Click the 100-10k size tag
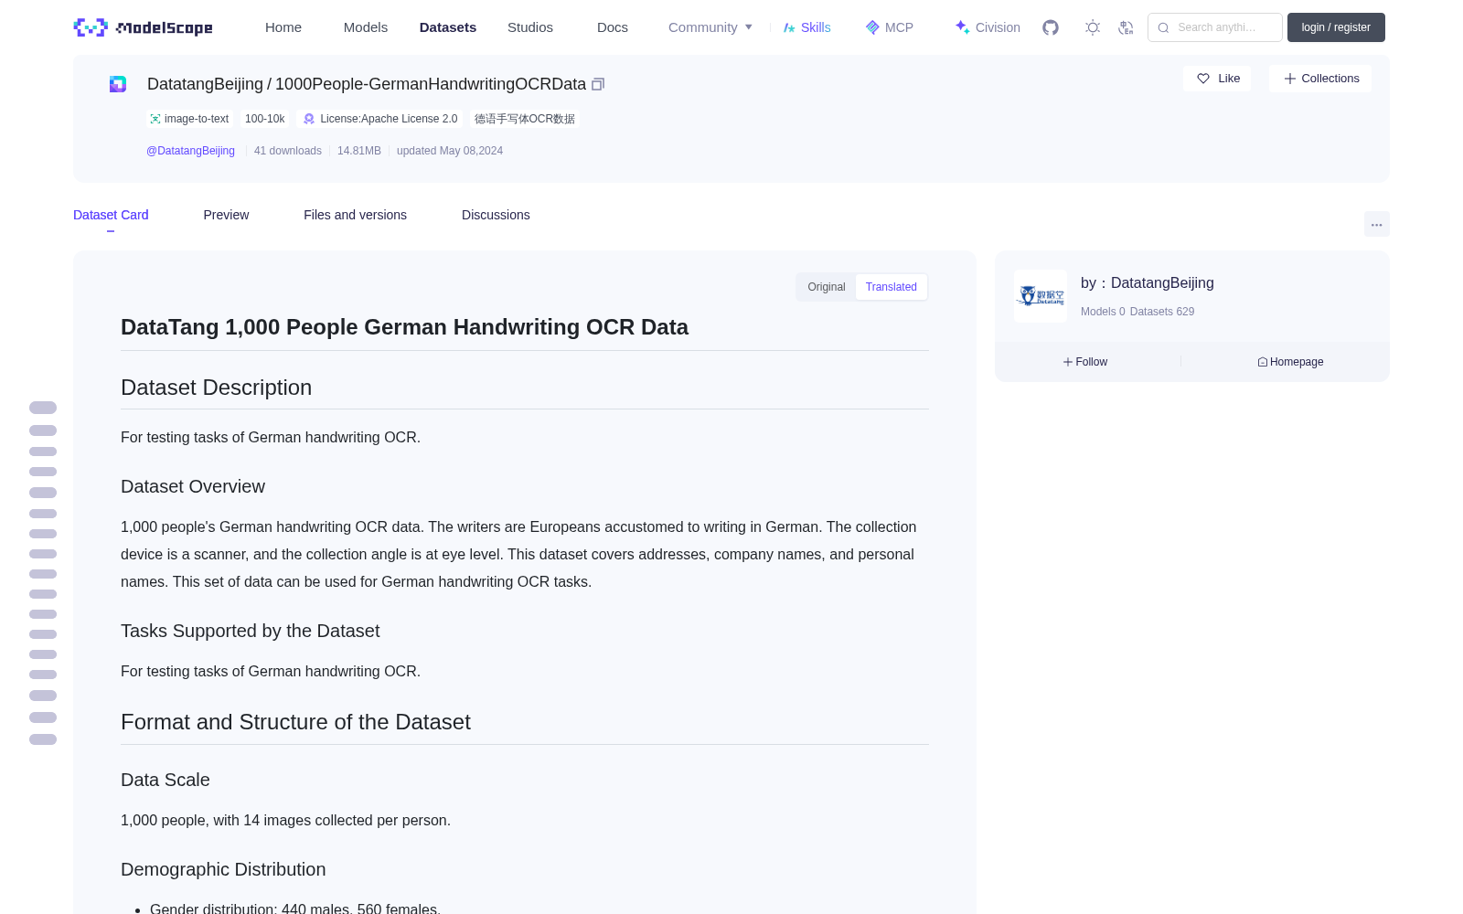The image size is (1463, 914). [x=265, y=119]
